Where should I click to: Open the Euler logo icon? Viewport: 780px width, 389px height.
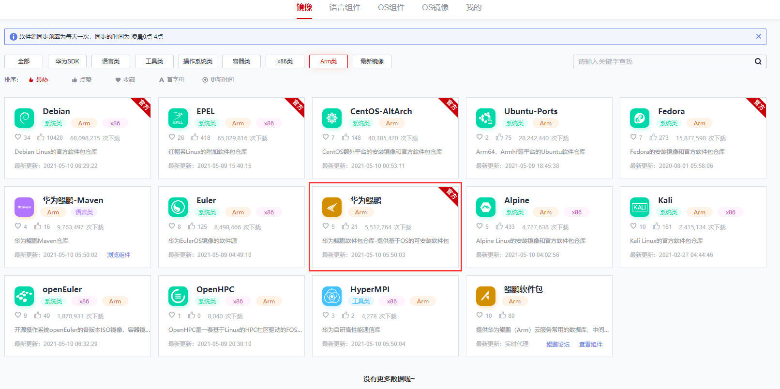pos(178,207)
